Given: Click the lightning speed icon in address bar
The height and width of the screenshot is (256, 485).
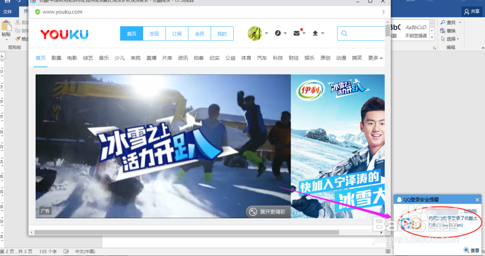Looking at the screenshot, I should pyautogui.click(x=384, y=12).
